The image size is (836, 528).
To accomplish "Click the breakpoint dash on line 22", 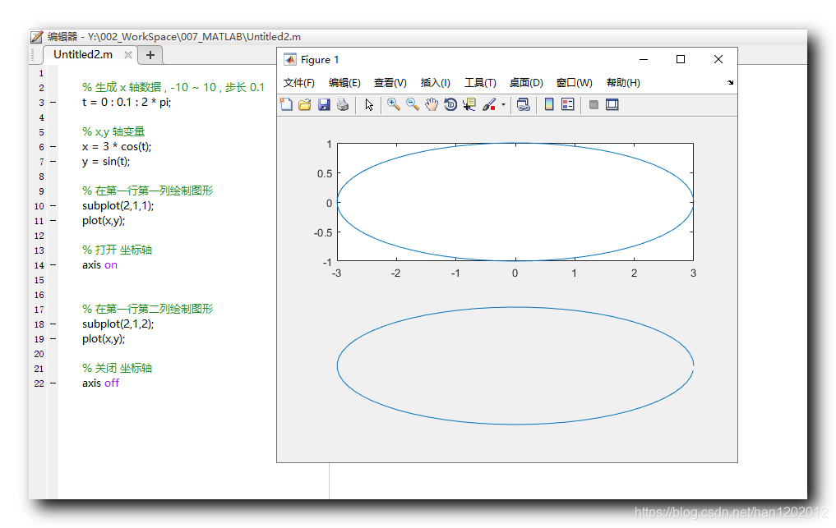I will (53, 383).
